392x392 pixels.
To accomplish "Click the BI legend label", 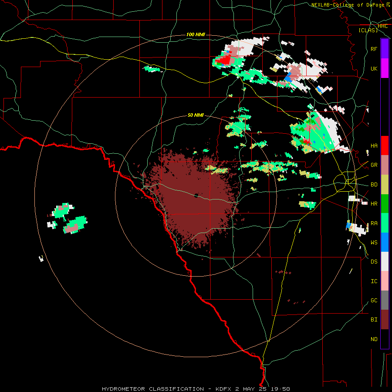I will (374, 320).
